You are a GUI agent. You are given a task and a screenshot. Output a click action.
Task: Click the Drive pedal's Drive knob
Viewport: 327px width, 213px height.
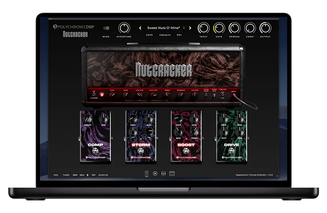point(224,119)
